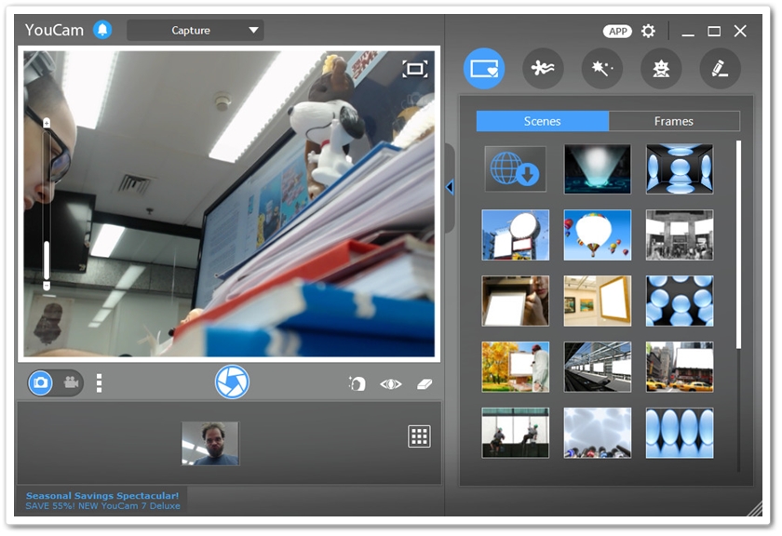782x536 pixels.
Task: Choose the press microphones cloud scene
Action: tap(597, 433)
